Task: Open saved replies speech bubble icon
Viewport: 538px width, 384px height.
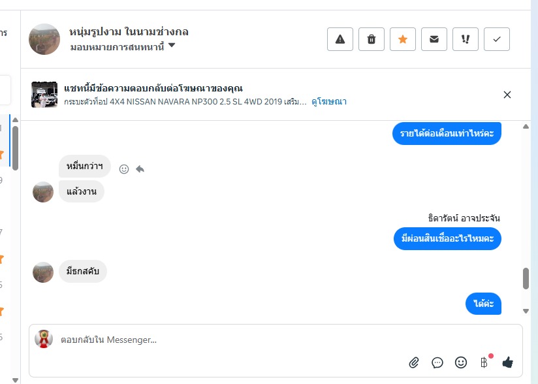Action: tap(437, 362)
